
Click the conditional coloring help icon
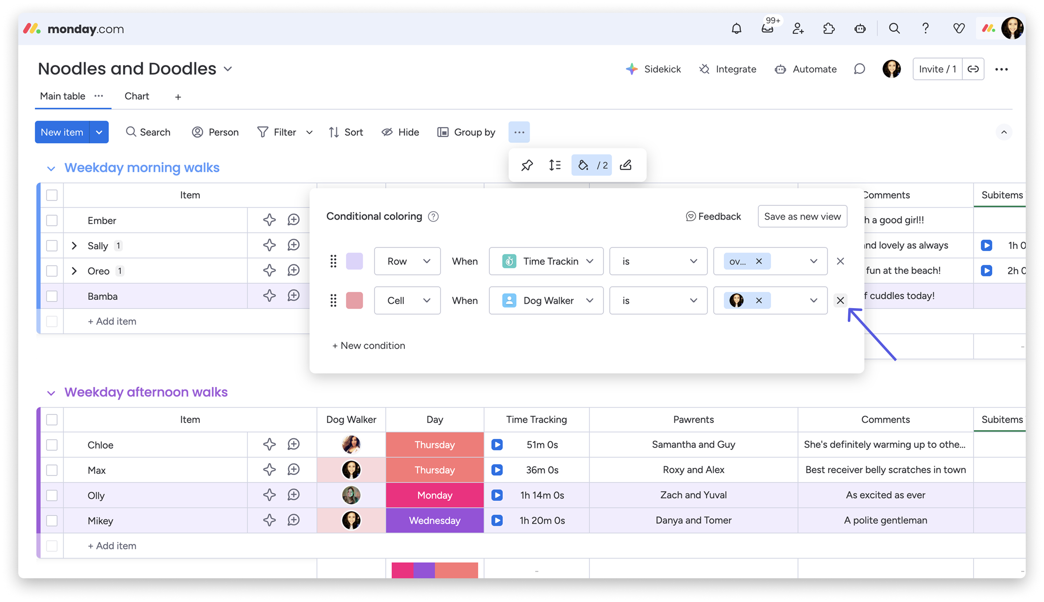pyautogui.click(x=433, y=216)
